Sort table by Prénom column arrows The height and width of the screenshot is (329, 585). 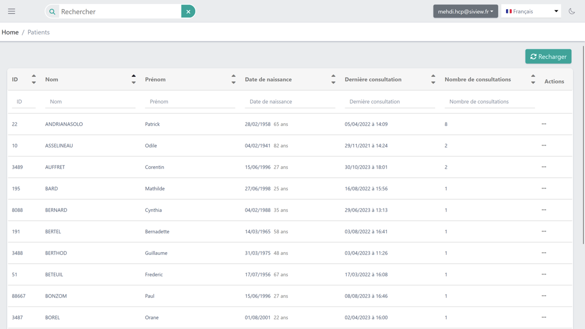point(234,79)
